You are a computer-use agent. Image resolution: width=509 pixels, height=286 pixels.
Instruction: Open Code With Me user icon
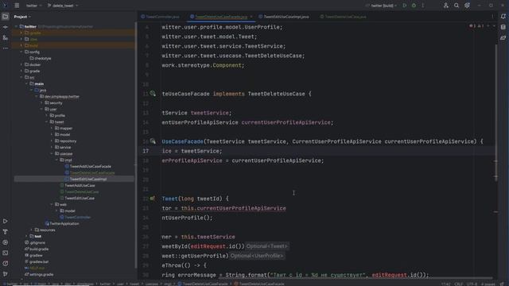445,6
